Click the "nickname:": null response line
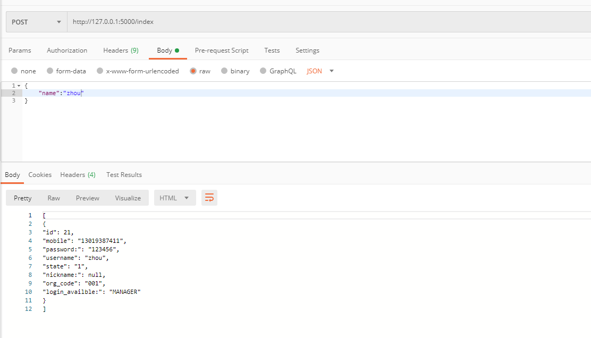 click(74, 275)
